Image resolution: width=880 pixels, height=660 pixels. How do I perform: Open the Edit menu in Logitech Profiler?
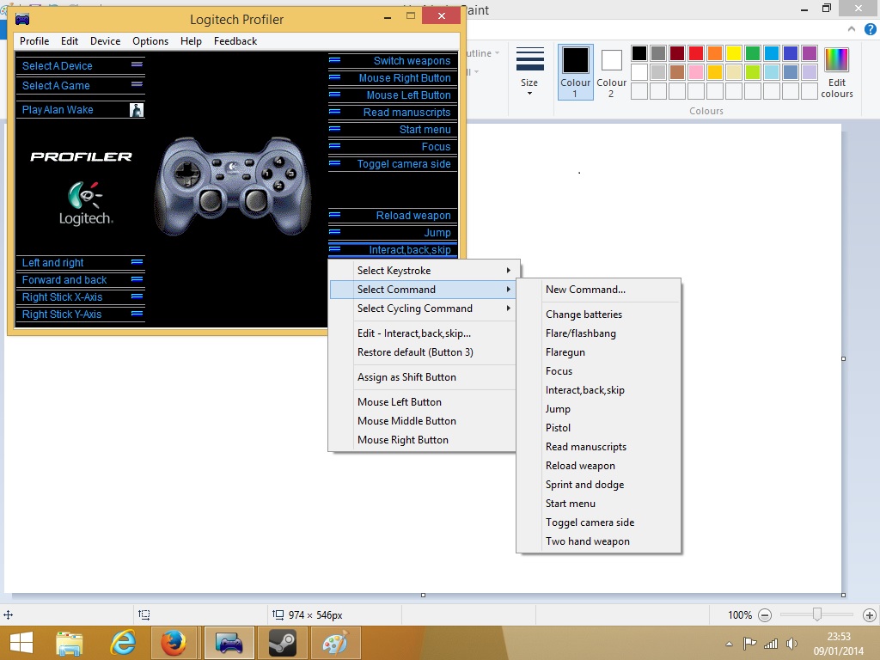click(70, 41)
